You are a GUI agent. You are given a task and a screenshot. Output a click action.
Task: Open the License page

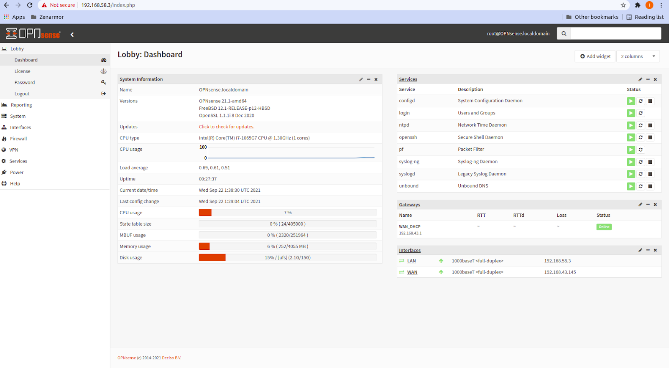point(55,71)
